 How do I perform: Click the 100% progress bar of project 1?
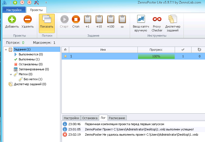[x=156, y=57]
